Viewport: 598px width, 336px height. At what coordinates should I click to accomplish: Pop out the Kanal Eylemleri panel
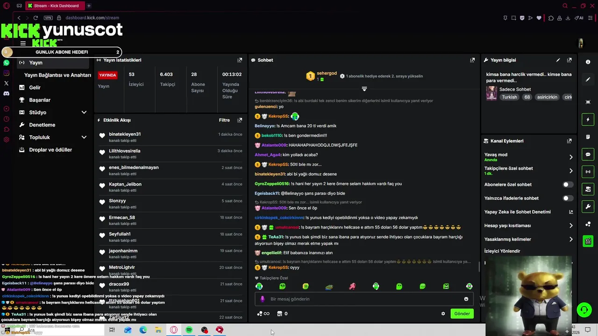pyautogui.click(x=569, y=141)
